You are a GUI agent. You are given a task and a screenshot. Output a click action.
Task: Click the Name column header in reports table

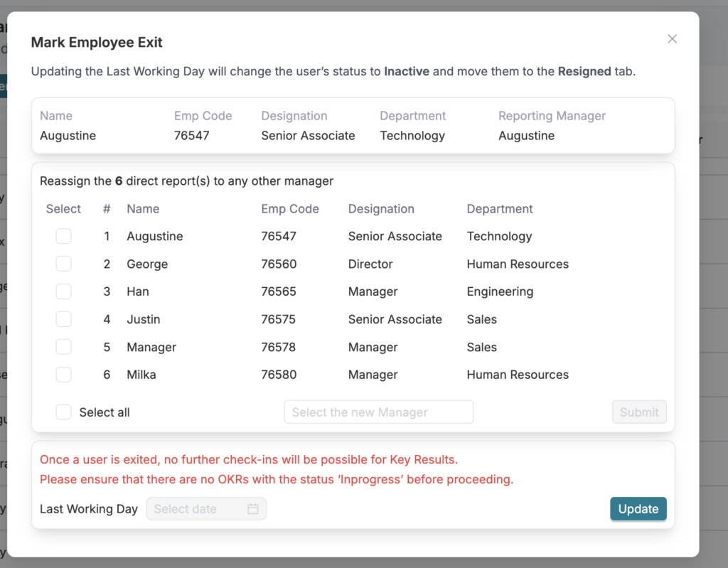143,209
